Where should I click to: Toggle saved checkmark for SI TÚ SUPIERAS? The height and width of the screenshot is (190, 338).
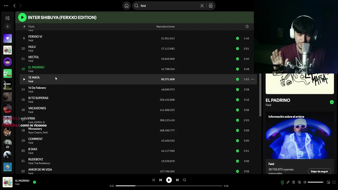point(237,100)
